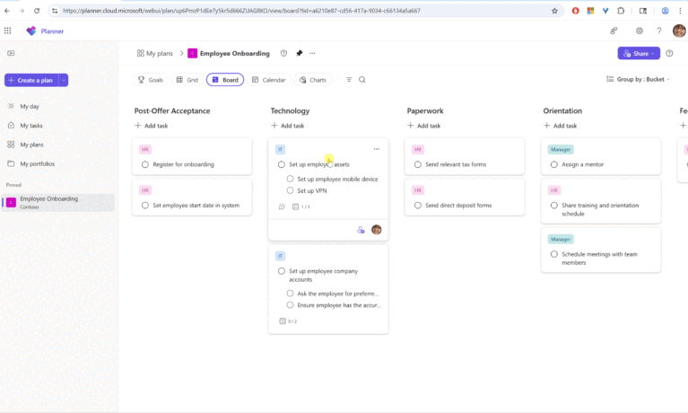Add task under Paperwork bucket
Screen dimensions: 688x413
click(x=424, y=126)
